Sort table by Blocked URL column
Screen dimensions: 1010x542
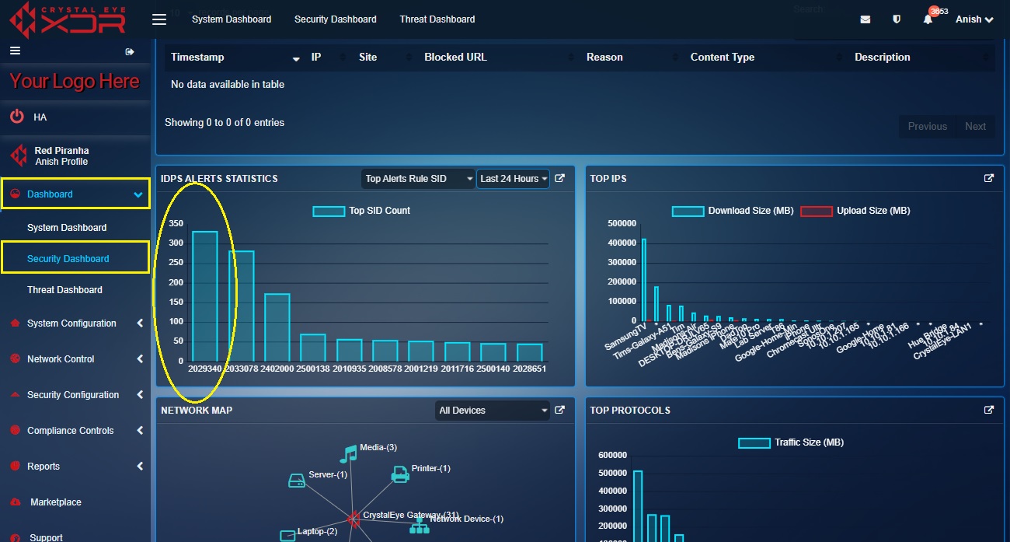point(499,58)
